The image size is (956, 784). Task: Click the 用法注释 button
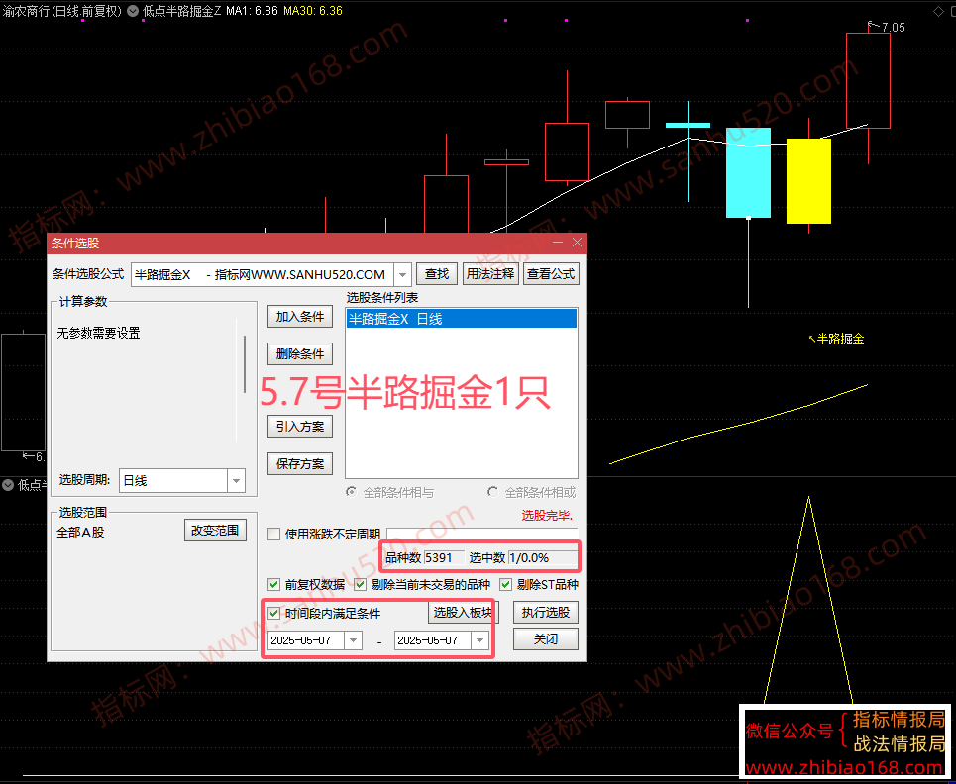click(490, 274)
